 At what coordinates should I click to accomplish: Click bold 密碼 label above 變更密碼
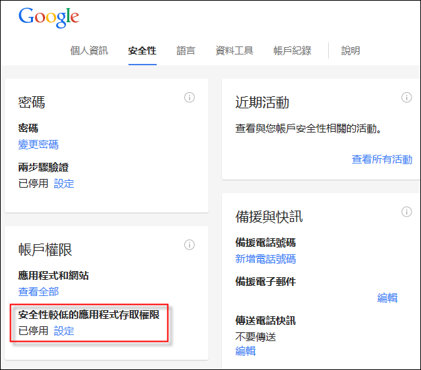tap(28, 128)
